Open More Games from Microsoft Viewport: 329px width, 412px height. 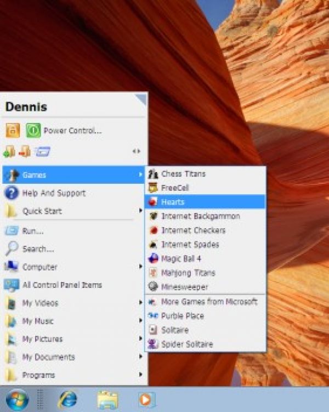(x=205, y=302)
